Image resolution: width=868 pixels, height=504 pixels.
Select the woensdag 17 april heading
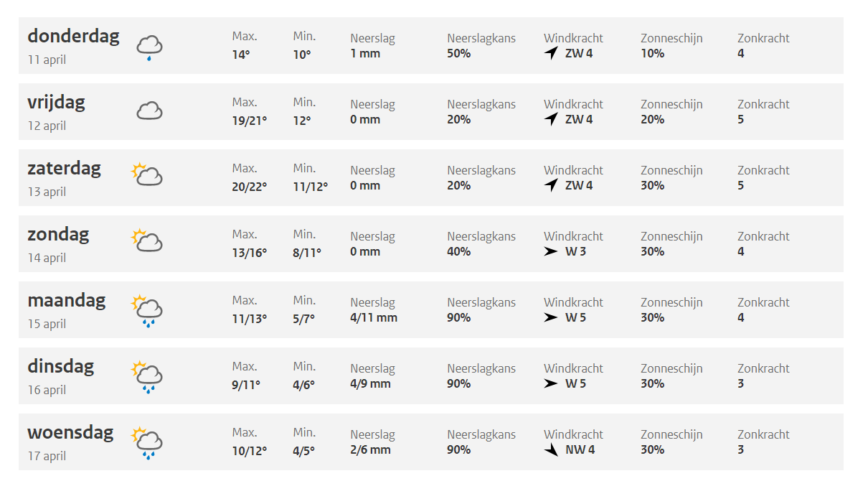70,442
